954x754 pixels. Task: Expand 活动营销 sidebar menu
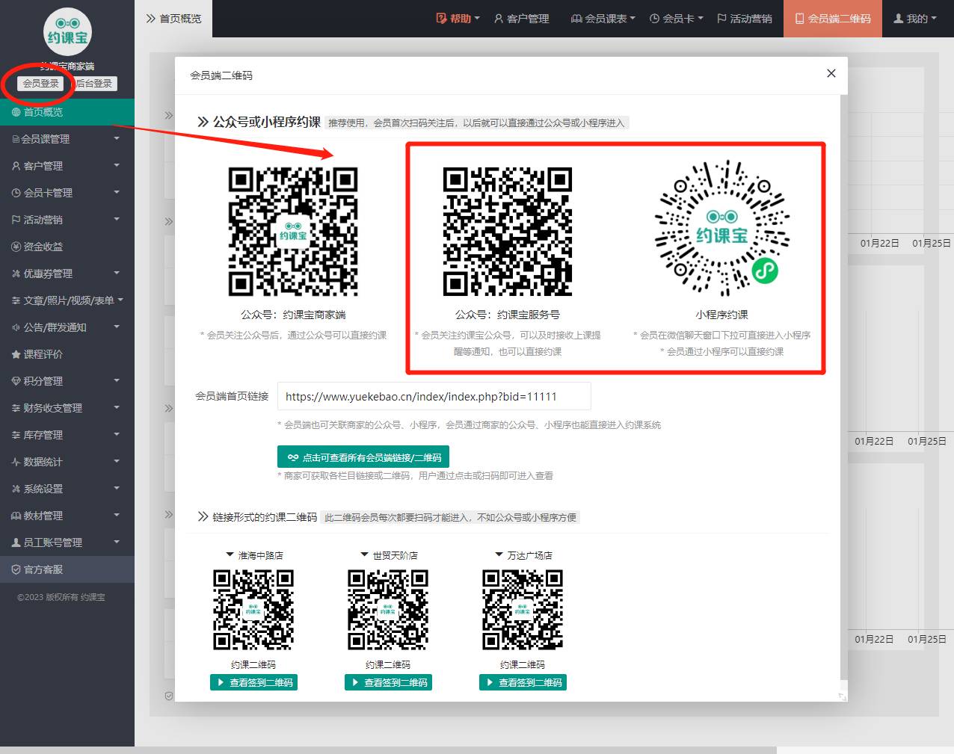point(67,220)
